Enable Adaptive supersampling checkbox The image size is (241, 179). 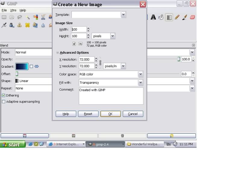(4, 102)
